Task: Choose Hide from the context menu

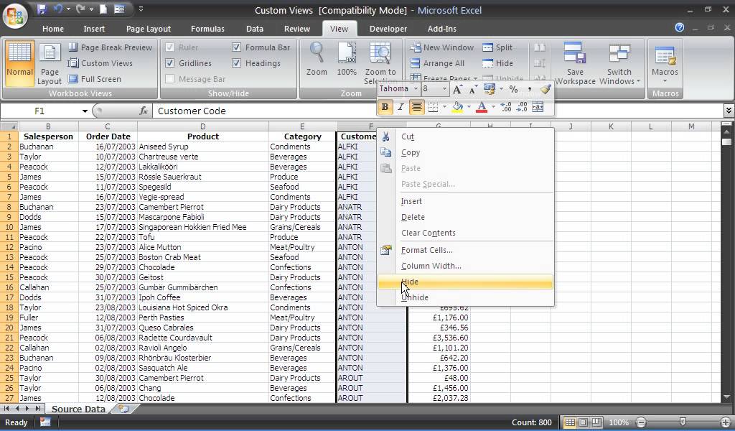Action: pyautogui.click(x=465, y=282)
